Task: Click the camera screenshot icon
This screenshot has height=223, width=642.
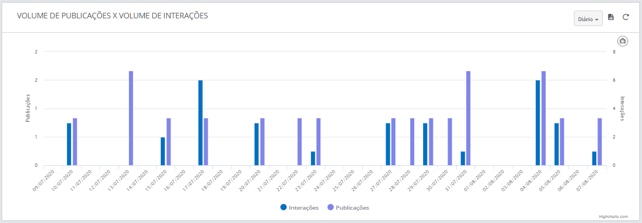Action: click(x=622, y=41)
